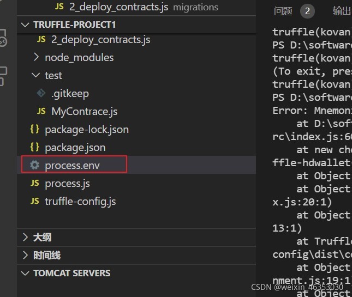Click terminal line starting with config\dist
Screen dimensions: 352x297
[312, 254]
